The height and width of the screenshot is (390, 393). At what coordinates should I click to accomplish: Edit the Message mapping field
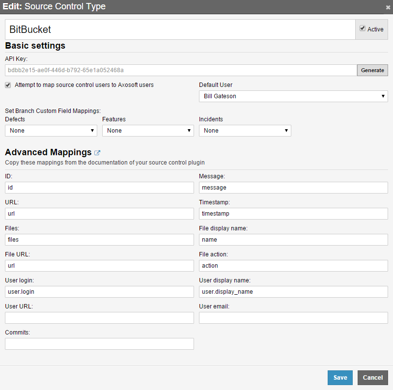(293, 188)
